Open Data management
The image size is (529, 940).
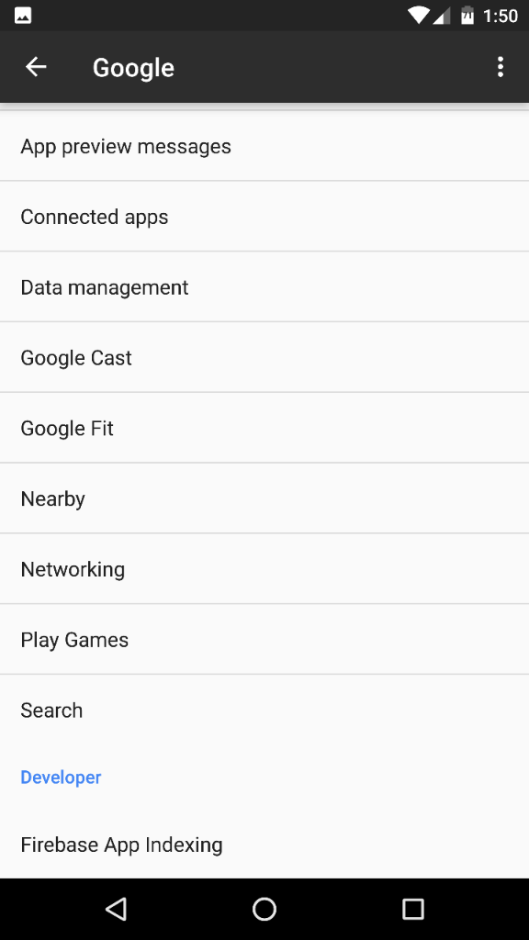tap(264, 286)
